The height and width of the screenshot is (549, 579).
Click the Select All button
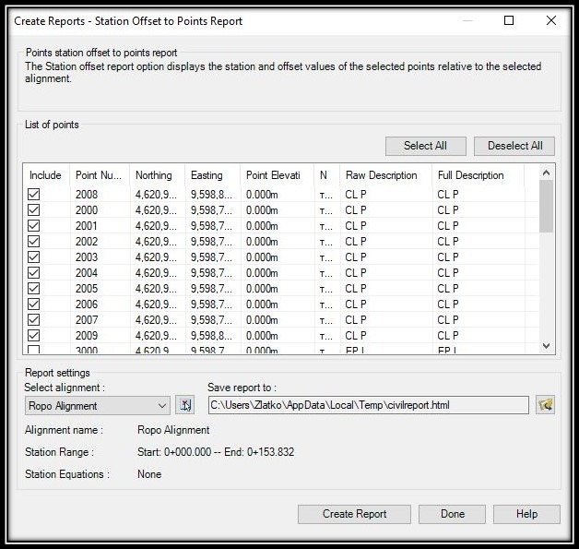425,146
